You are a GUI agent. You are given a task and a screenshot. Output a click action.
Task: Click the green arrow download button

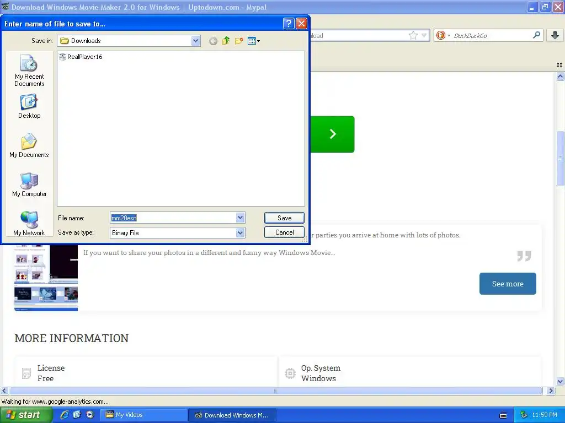(x=332, y=134)
